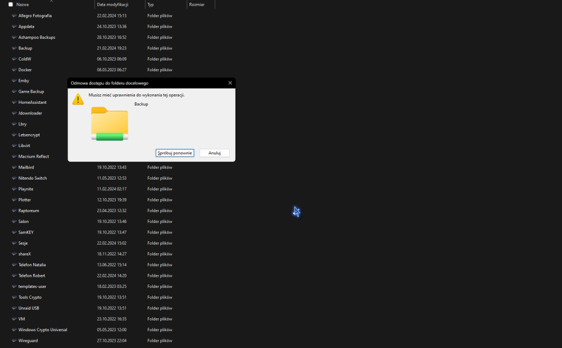562x348 pixels.
Task: Click date 28.10.2023 16:52 of Ashampoo Backups
Action: click(x=111, y=37)
